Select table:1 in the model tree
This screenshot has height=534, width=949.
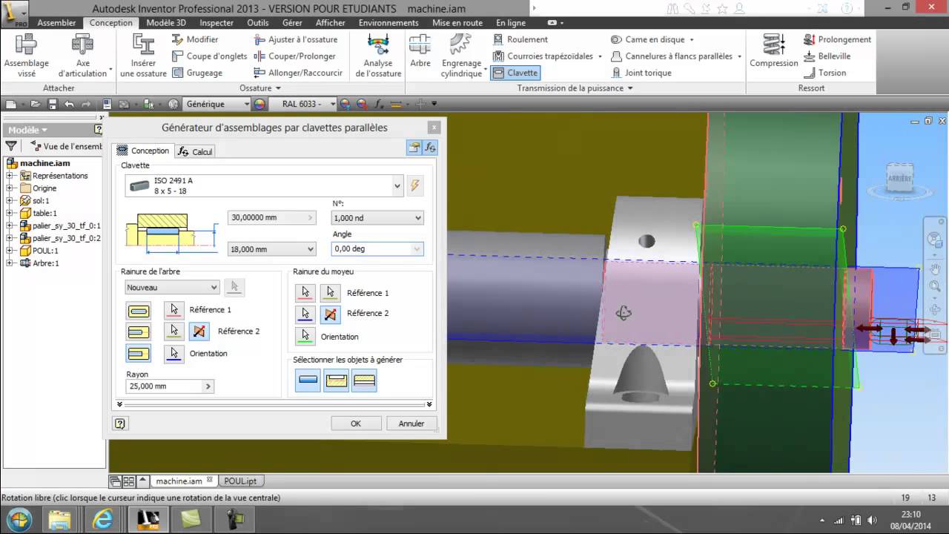[x=44, y=213]
